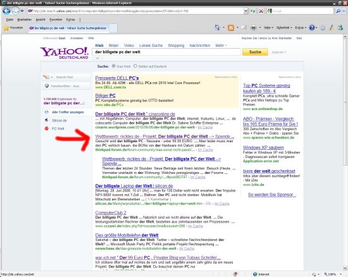The image size is (348, 277).
Task: Click the pencil icon in the command bar
Action: pos(332,27)
